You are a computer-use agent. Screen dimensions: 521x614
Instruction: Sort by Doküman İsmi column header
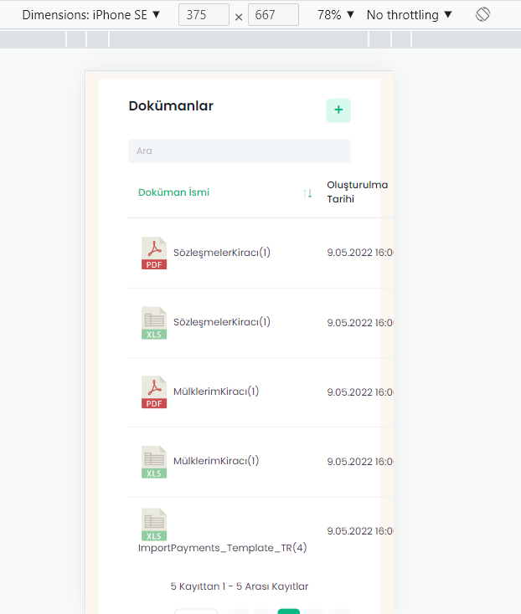(x=174, y=192)
